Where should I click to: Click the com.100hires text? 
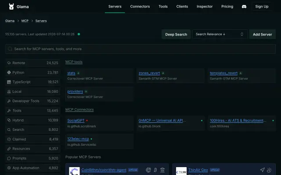pyautogui.click(x=220, y=126)
